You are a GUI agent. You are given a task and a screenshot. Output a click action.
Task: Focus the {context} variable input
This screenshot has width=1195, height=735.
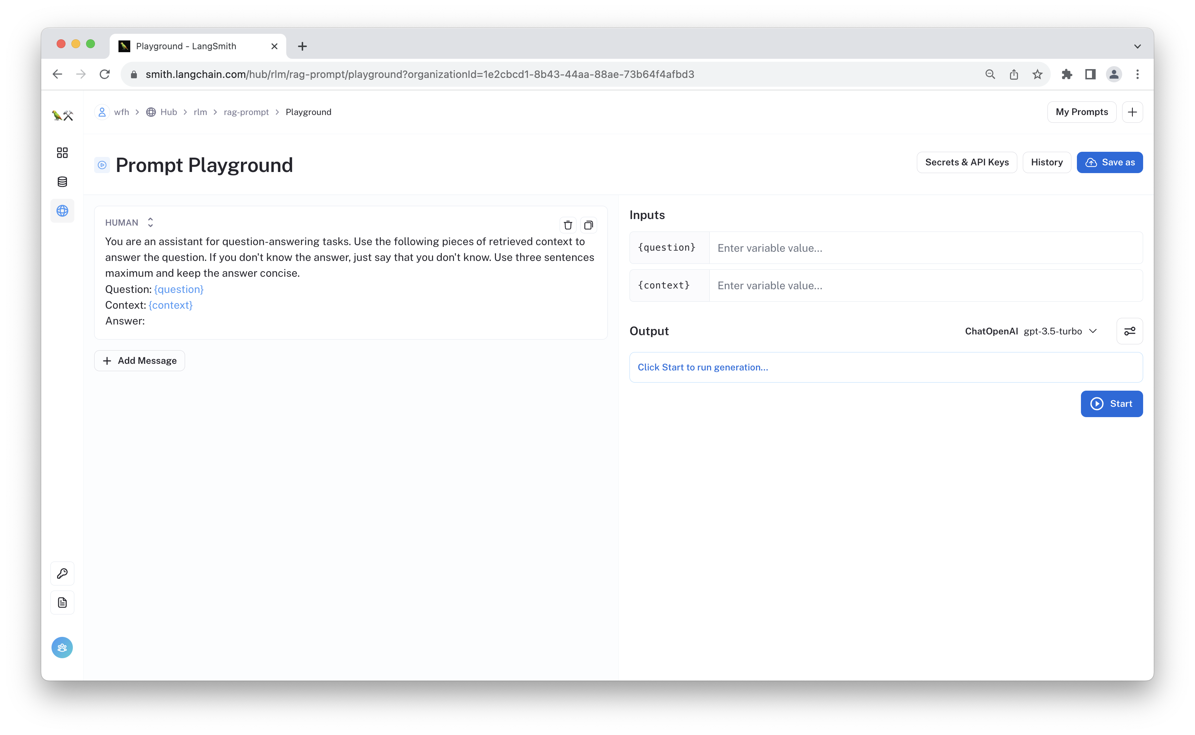(x=925, y=285)
